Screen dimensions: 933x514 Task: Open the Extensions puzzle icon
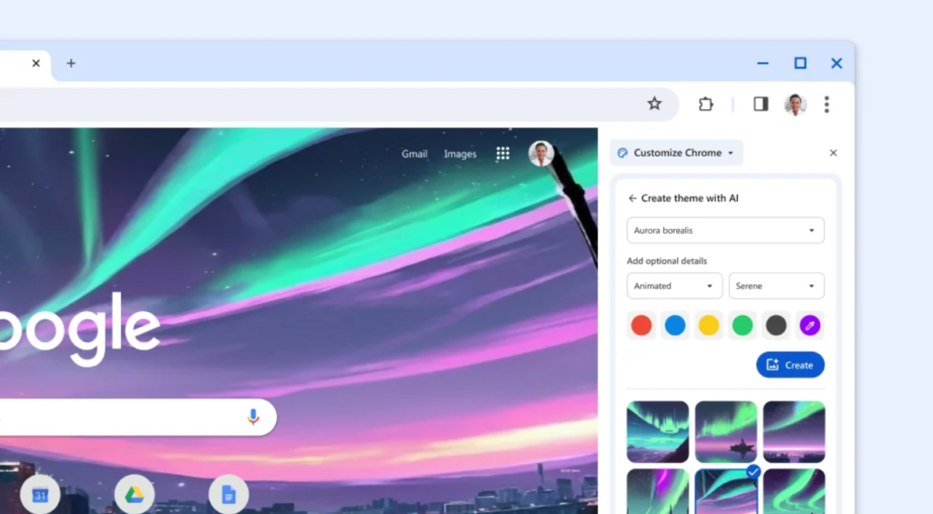[x=706, y=104]
